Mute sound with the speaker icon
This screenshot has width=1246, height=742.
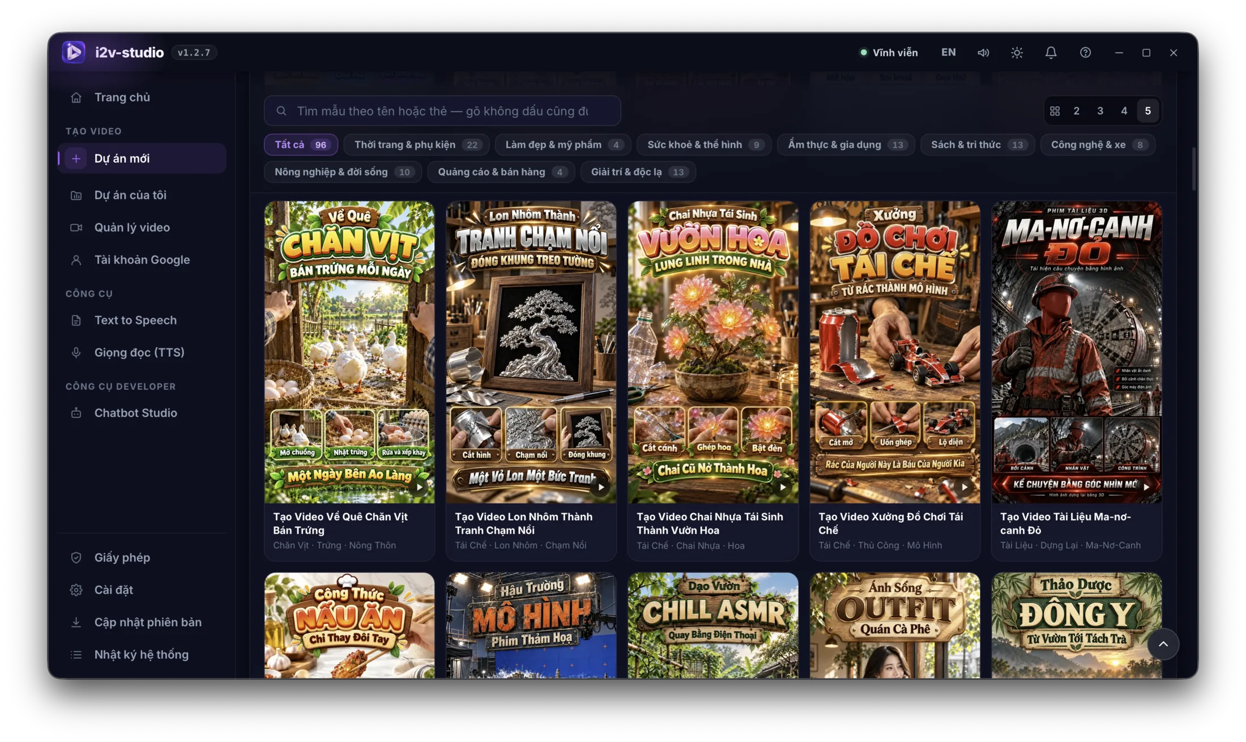click(983, 53)
